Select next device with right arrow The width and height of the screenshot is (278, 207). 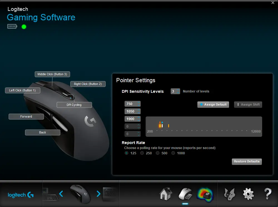[x=98, y=194]
